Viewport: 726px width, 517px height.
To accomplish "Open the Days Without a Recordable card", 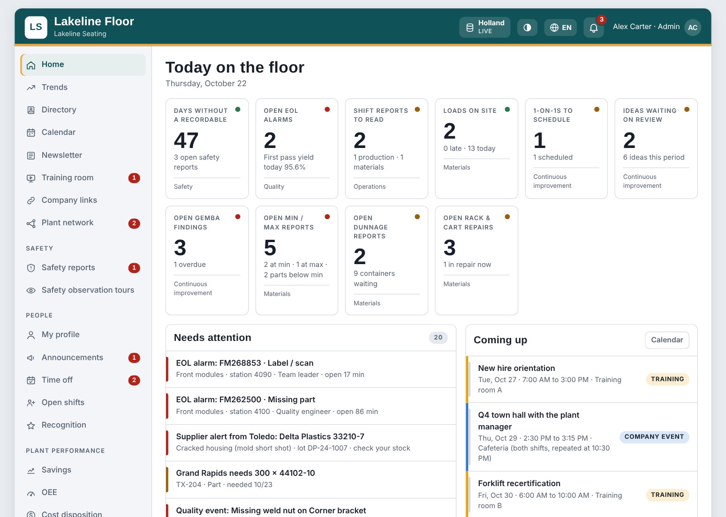I will (x=207, y=148).
